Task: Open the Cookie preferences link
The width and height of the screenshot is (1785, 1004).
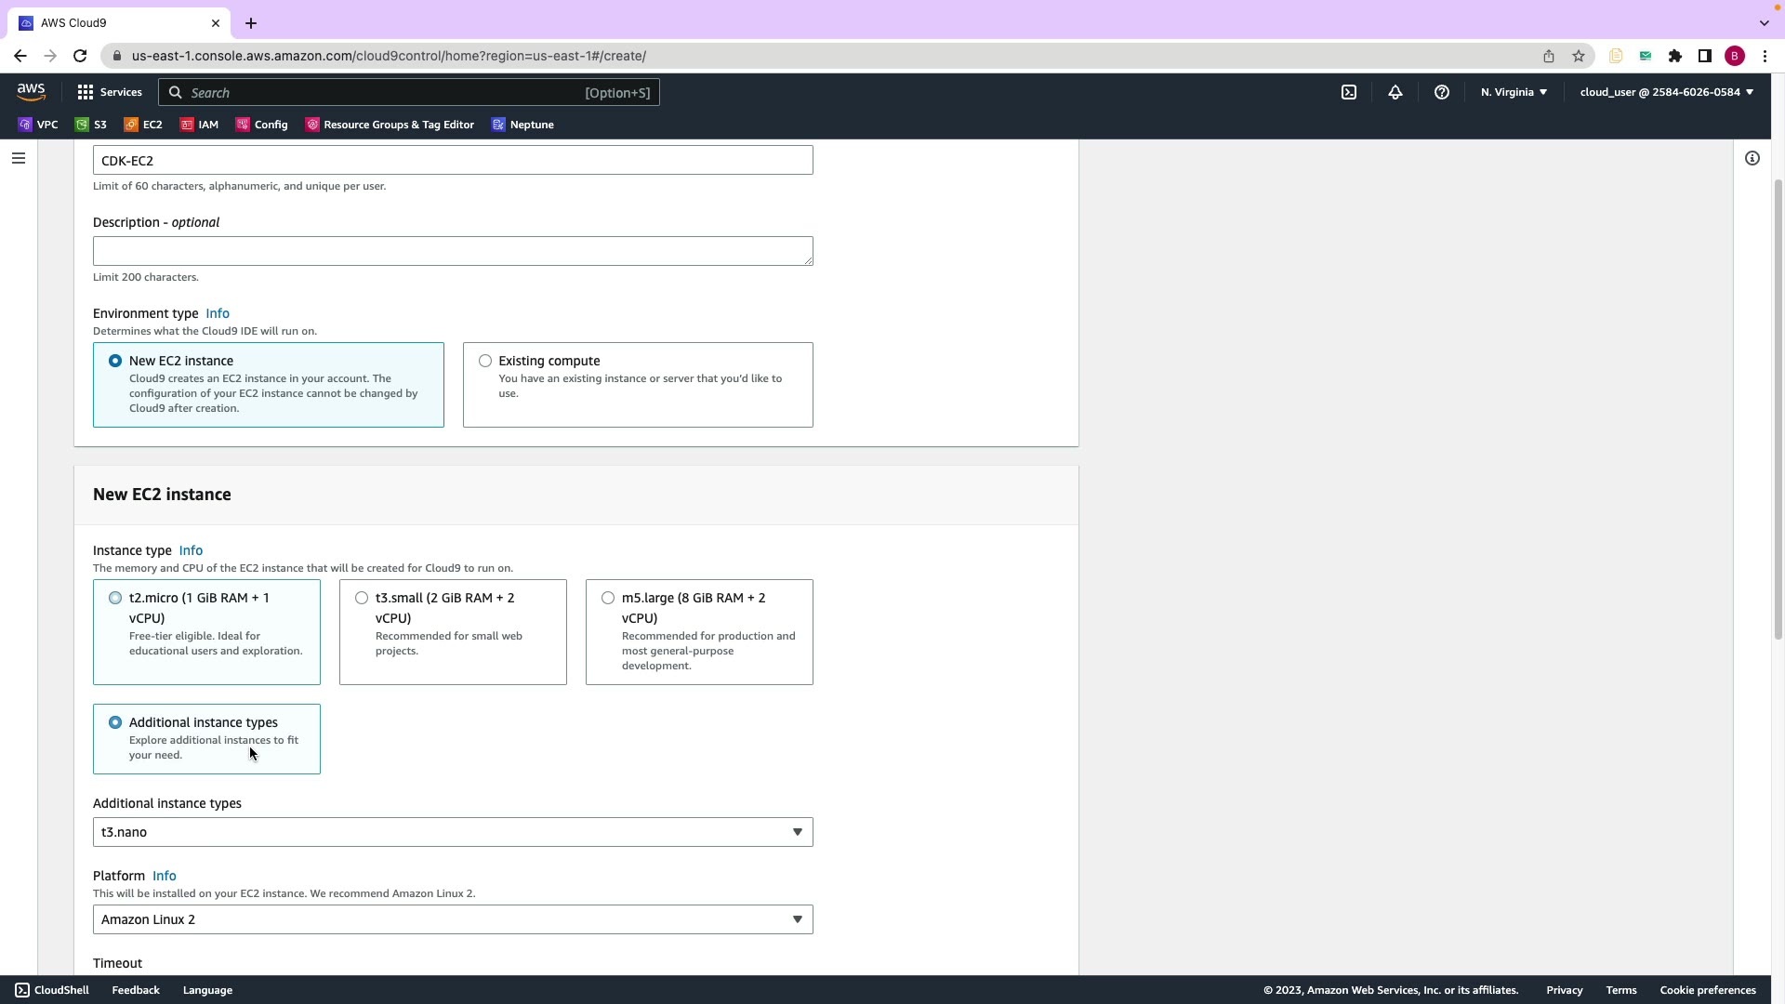Action: pos(1708,990)
